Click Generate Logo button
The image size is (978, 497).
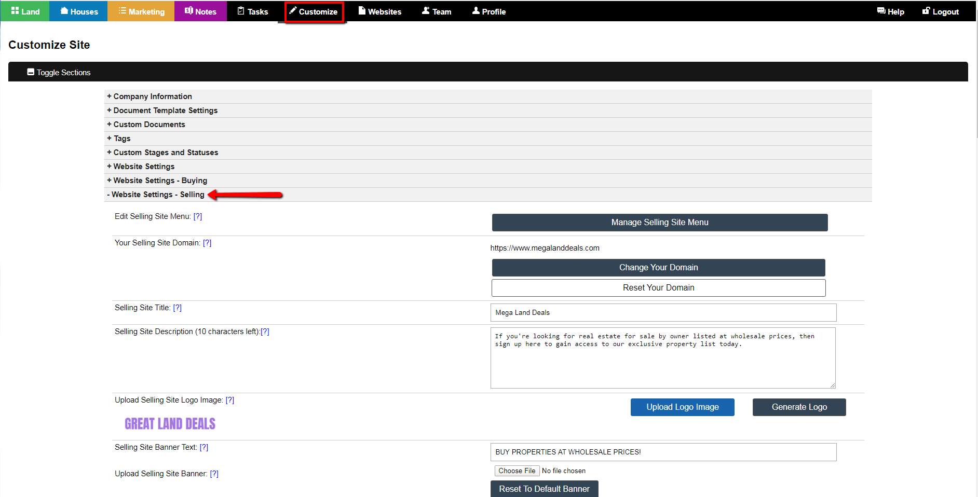[799, 407]
